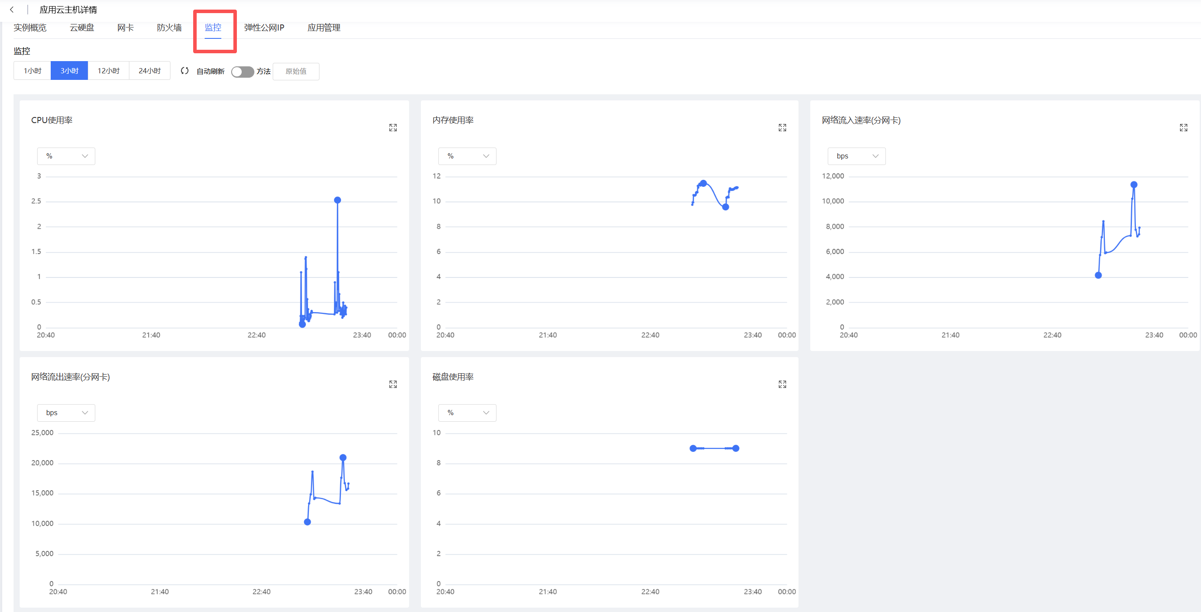
Task: Click the memory chart peak point above 10
Action: point(704,183)
